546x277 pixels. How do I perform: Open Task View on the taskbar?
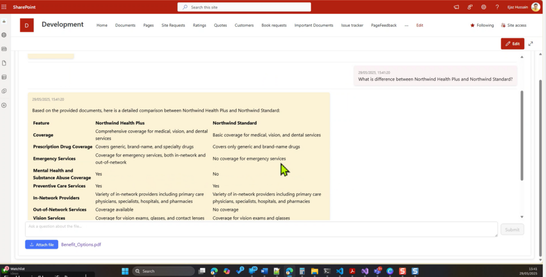click(x=202, y=271)
